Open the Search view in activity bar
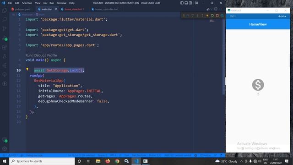This screenshot has height=165, width=293. pyautogui.click(x=5, y=19)
